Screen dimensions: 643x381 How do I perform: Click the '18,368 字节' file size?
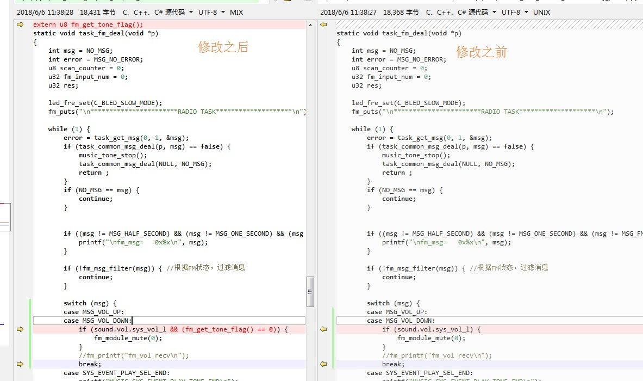click(x=401, y=13)
